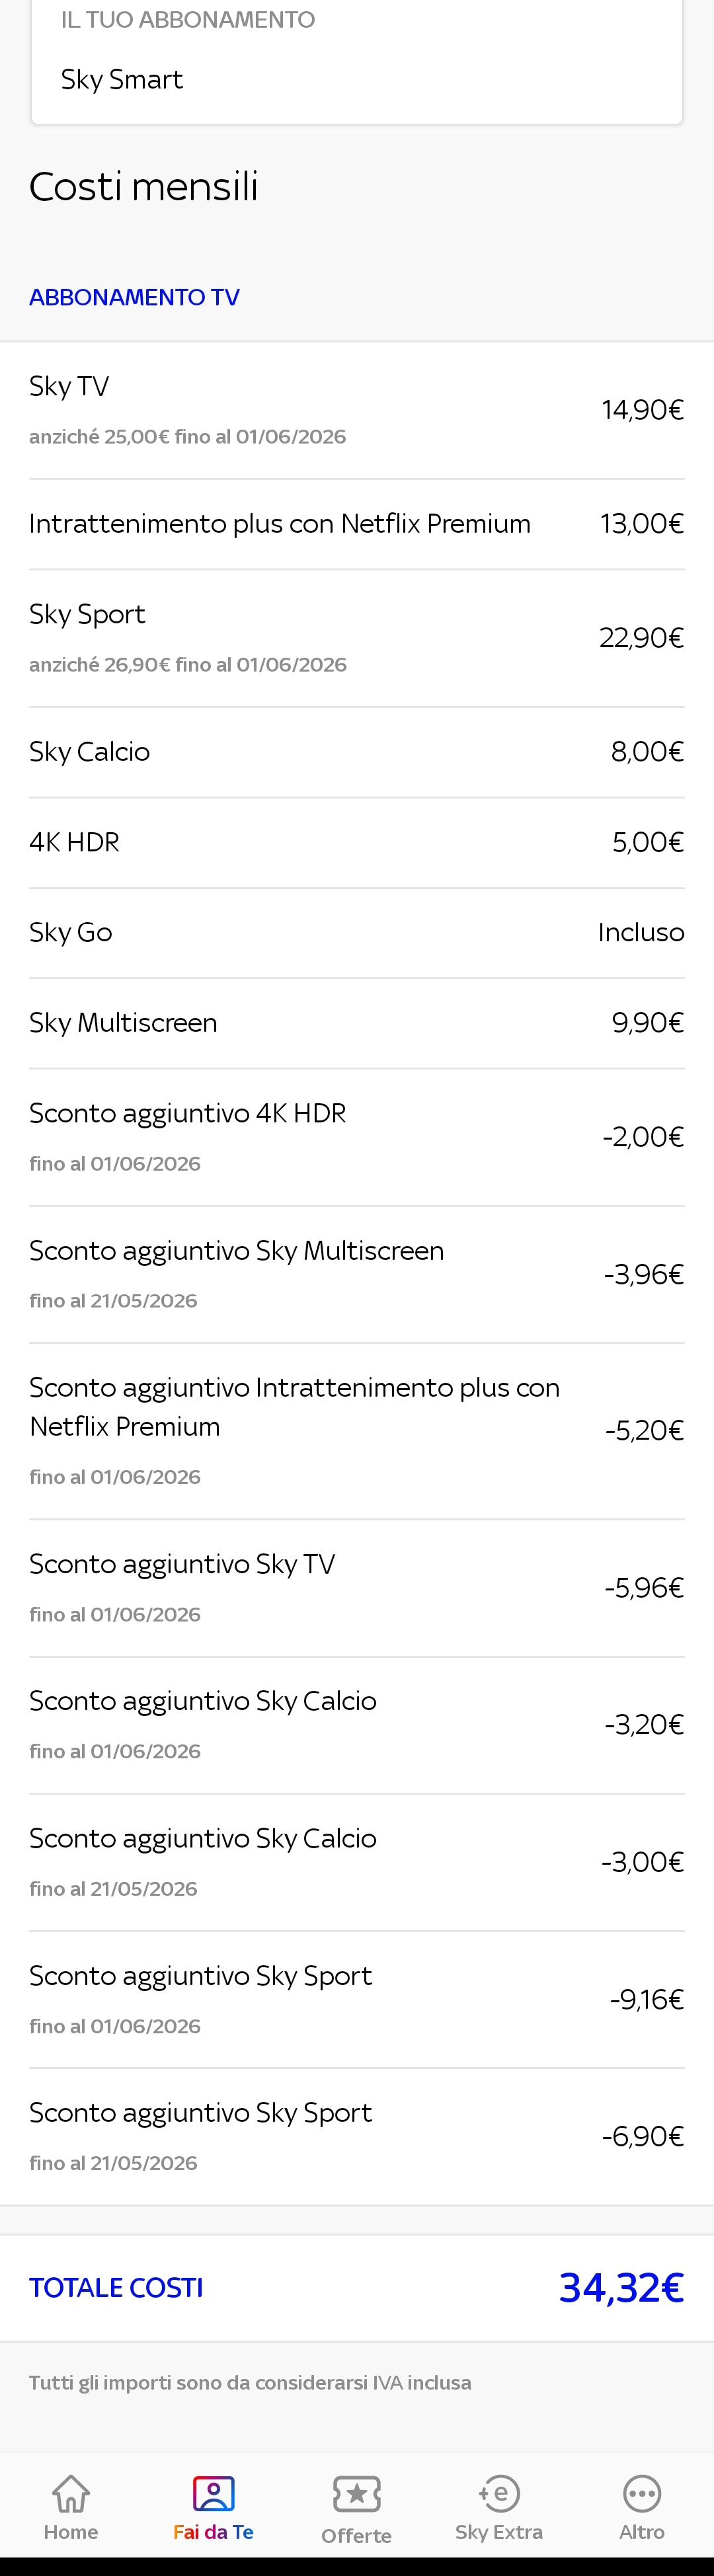Tap the Sky Go Incluso row
The width and height of the screenshot is (714, 2576).
point(357,933)
